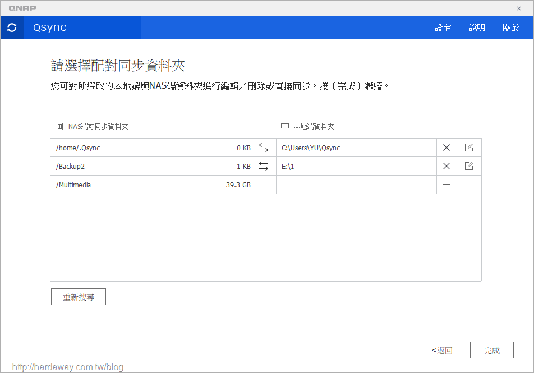Screen dimensions: 534x373
Task: Minimize the Qsync window
Action: click(x=499, y=8)
